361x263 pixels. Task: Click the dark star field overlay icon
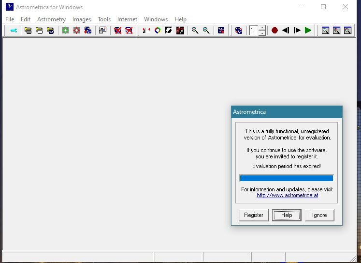(x=180, y=31)
